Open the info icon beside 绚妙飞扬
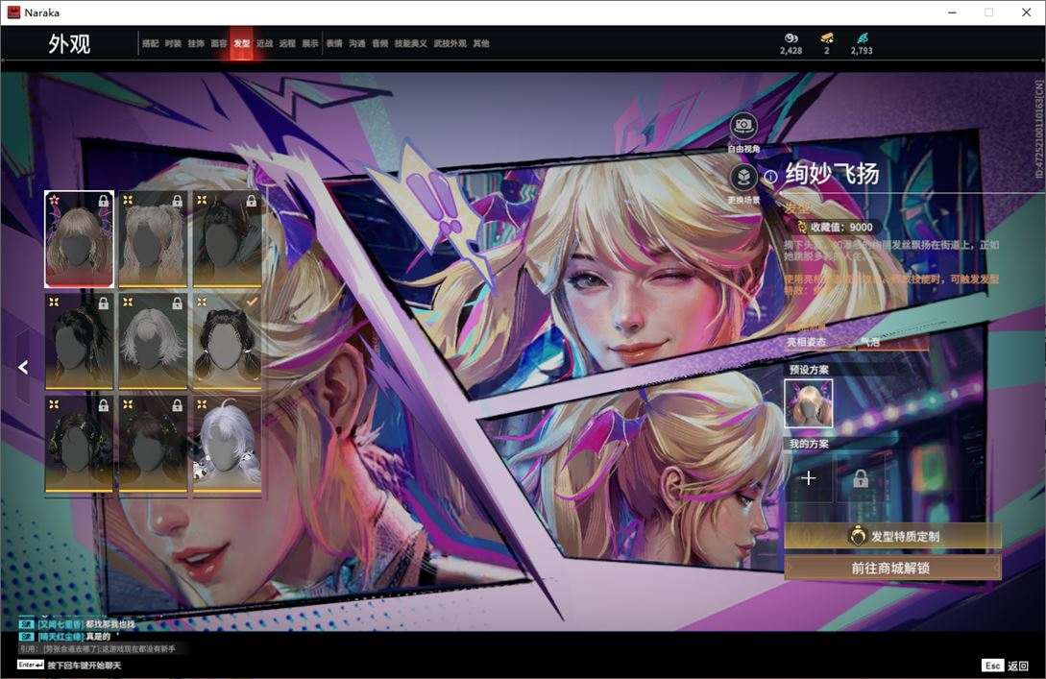1046x679 pixels. [x=770, y=177]
